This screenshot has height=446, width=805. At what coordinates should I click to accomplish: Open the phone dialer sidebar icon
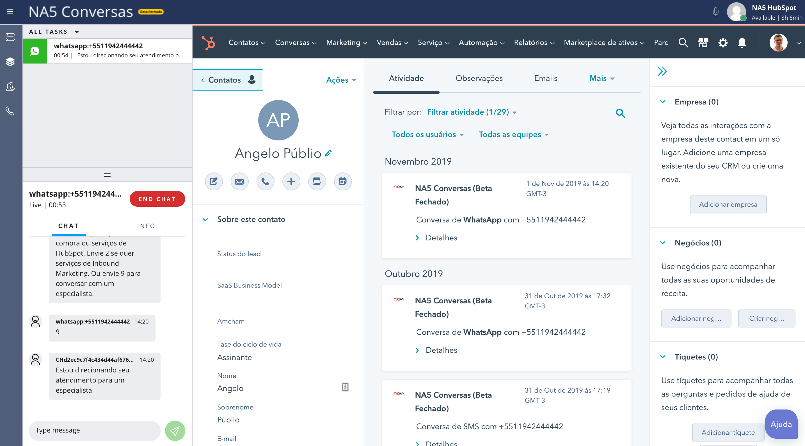(x=10, y=111)
